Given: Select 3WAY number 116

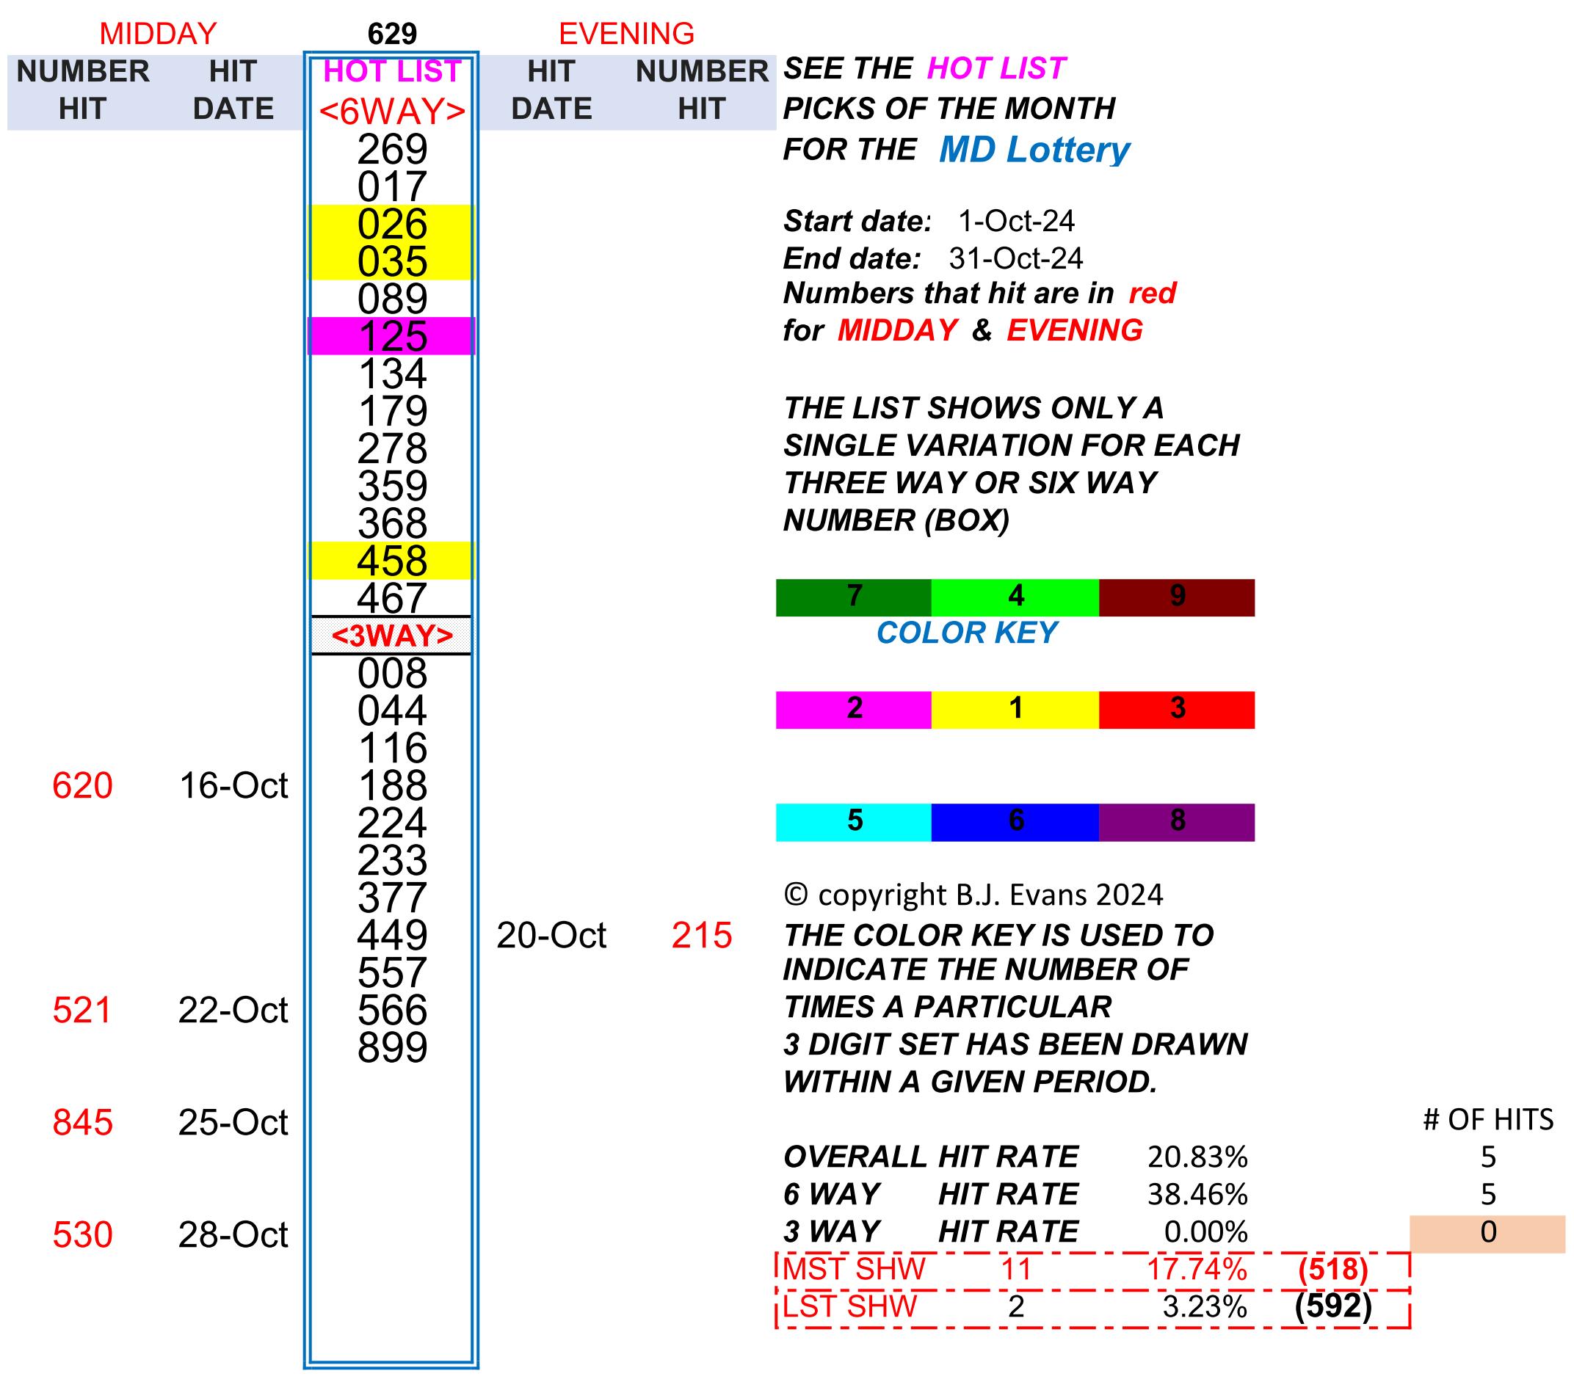Looking at the screenshot, I should click(392, 748).
